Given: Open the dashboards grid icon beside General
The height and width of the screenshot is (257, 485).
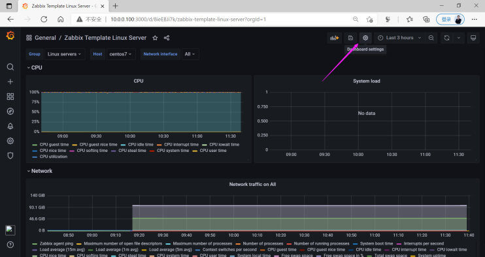Looking at the screenshot, I should tap(29, 38).
